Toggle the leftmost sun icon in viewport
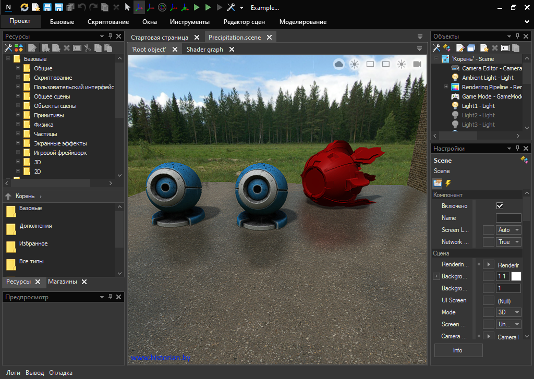The height and width of the screenshot is (379, 534). [x=355, y=64]
